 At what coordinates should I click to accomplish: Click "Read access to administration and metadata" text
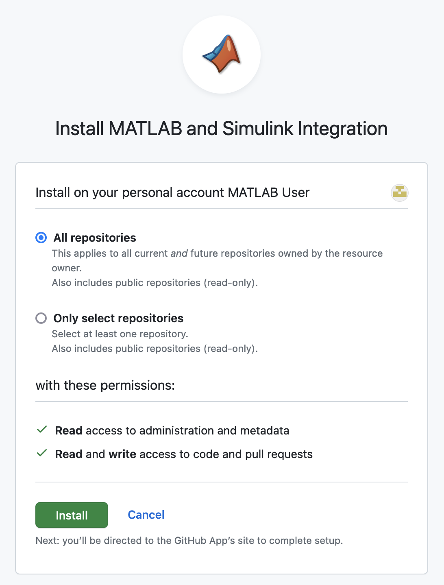[172, 430]
